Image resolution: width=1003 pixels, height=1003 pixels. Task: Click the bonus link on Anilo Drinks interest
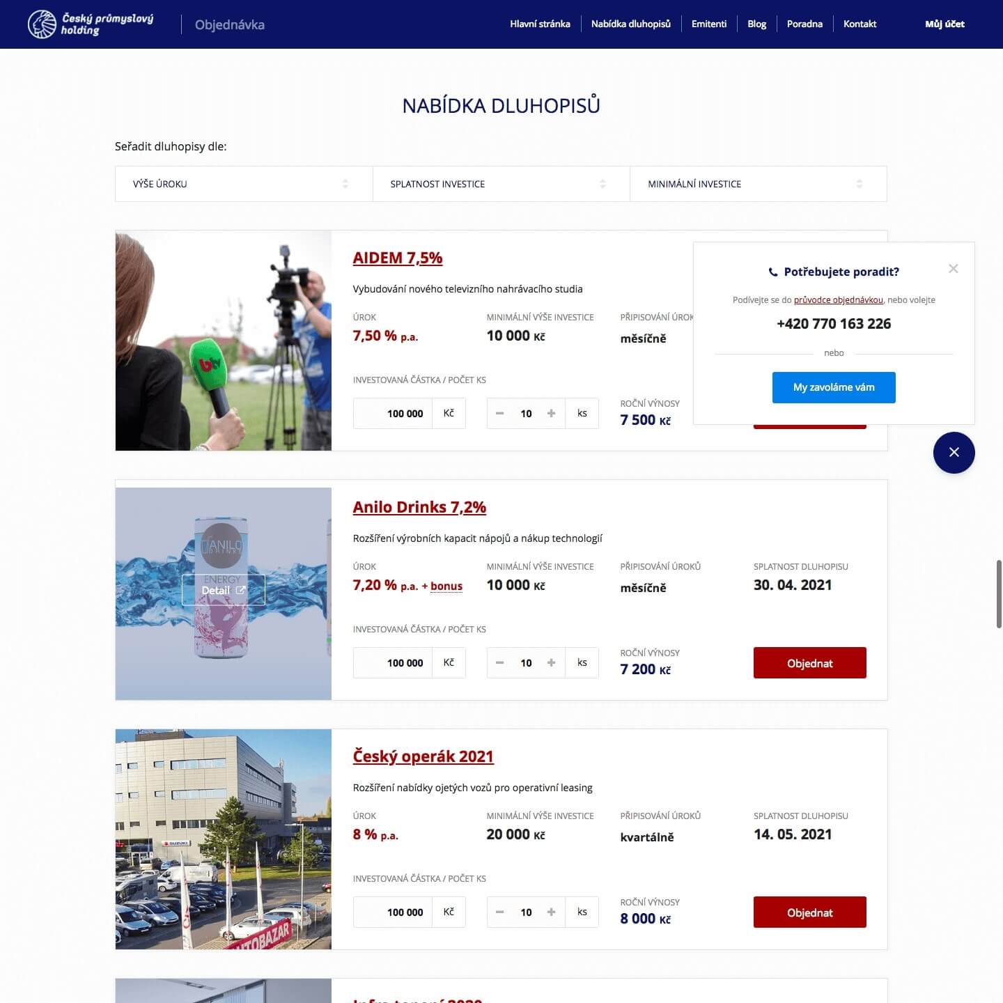pos(446,586)
